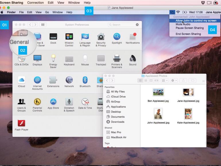Click the battery status icon
The height and width of the screenshot is (166, 221).
point(185,12)
